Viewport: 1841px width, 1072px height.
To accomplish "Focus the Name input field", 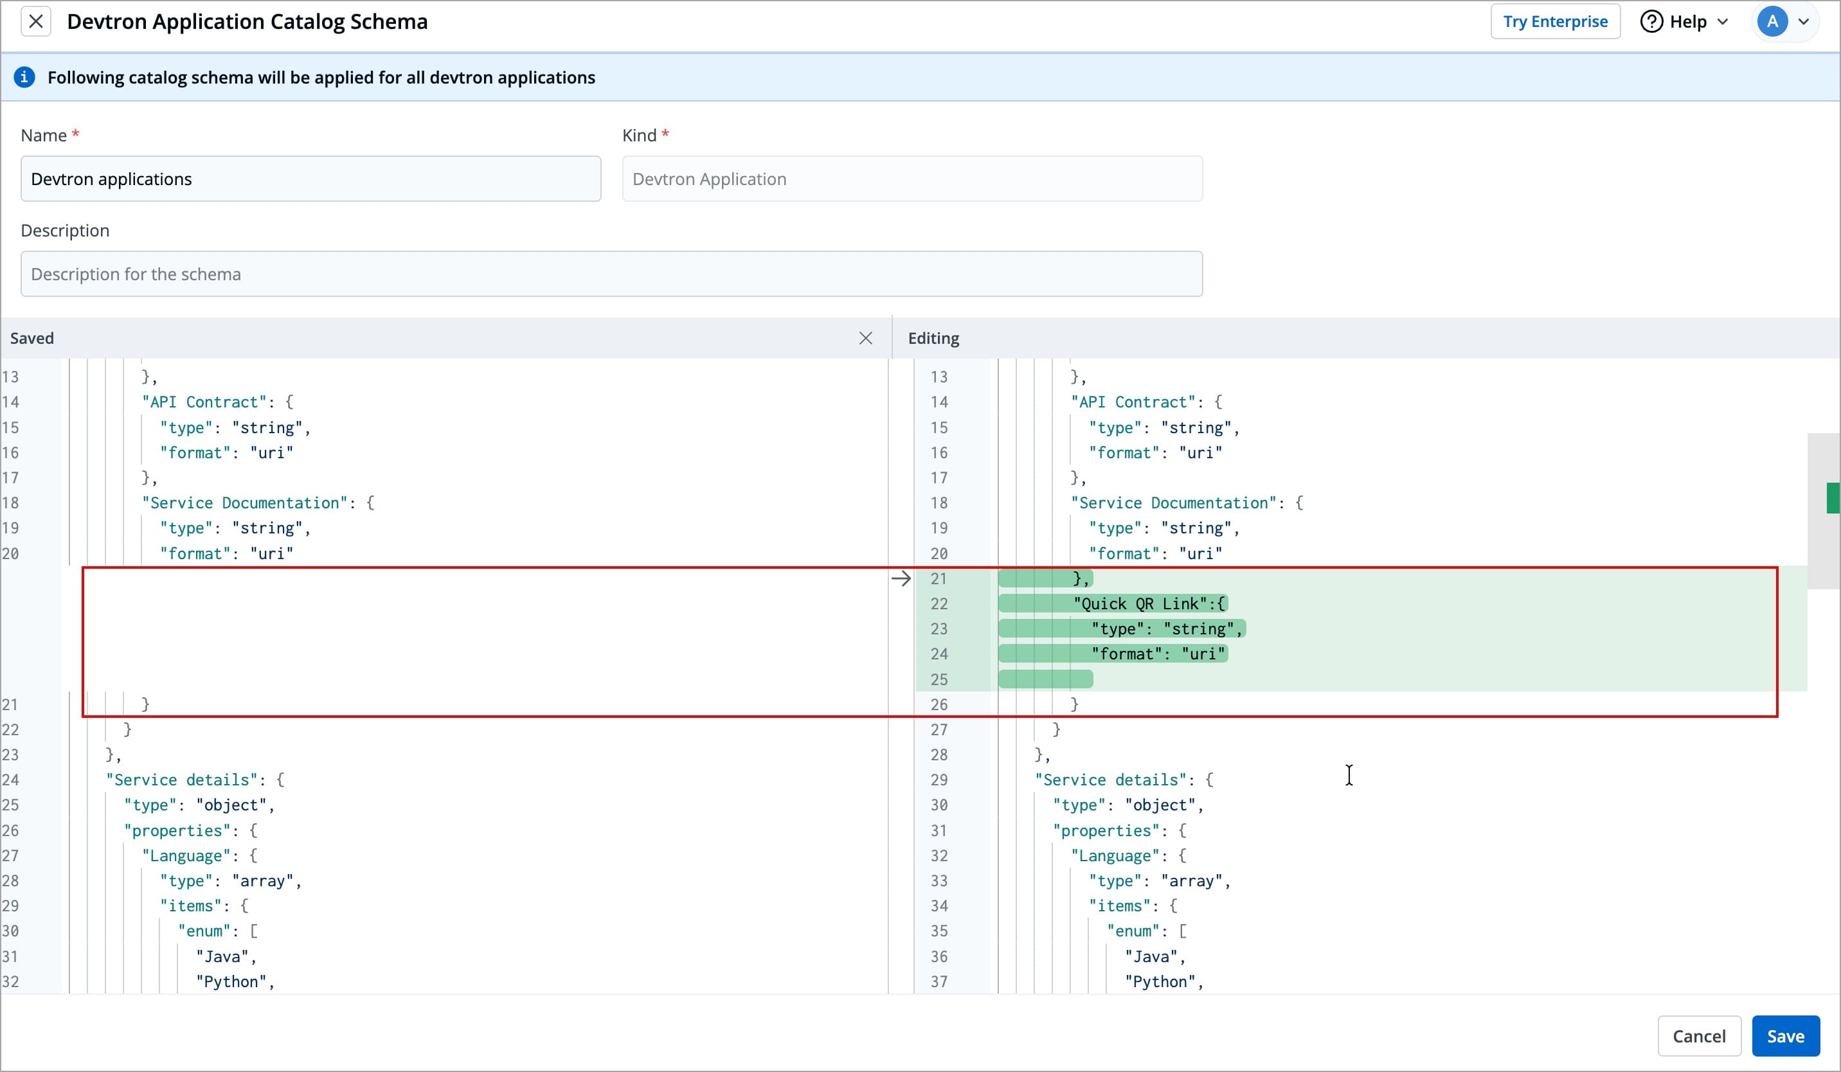I will (x=310, y=179).
